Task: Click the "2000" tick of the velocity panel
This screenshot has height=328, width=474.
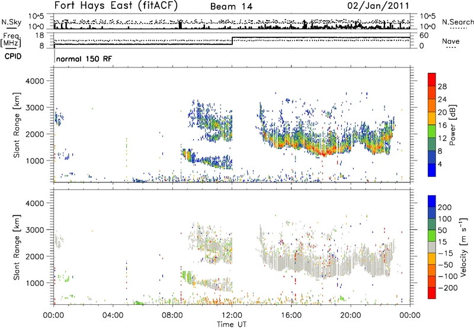Action: point(34,256)
